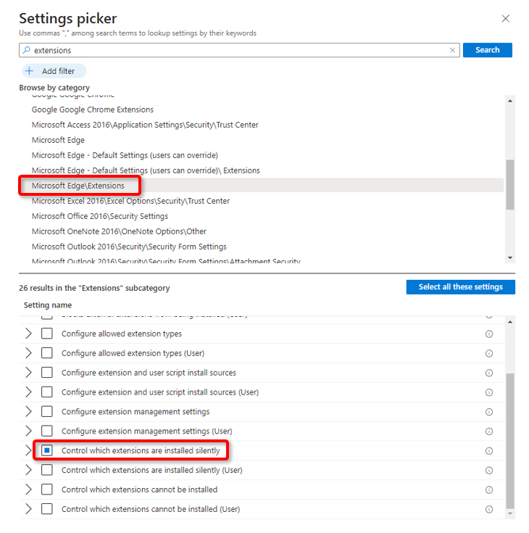Viewport: 529px width, 533px height.
Task: Select Google Chrome Extensions category
Action: (93, 110)
